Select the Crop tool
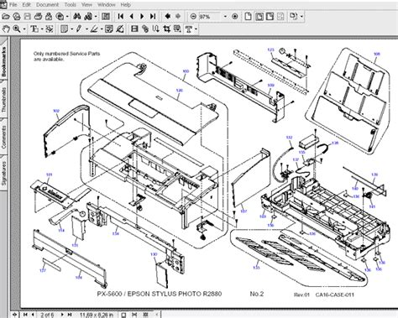 [167, 29]
